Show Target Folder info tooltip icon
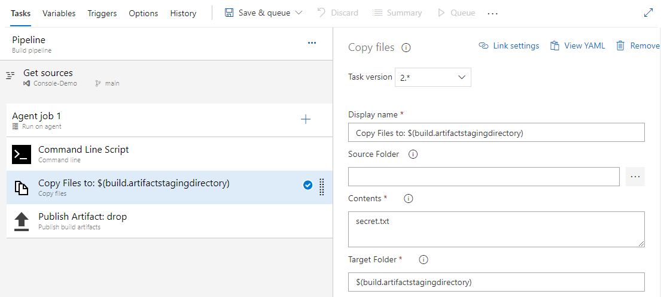Screen dimensions: 661x297 [x=424, y=260]
